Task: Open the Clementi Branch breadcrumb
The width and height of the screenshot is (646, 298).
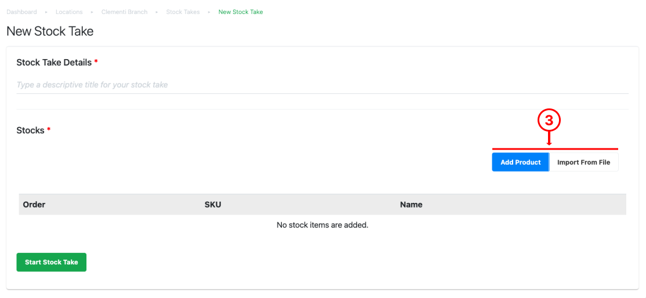Action: [x=124, y=12]
